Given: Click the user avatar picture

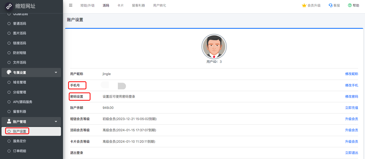Looking at the screenshot, I should tap(214, 47).
